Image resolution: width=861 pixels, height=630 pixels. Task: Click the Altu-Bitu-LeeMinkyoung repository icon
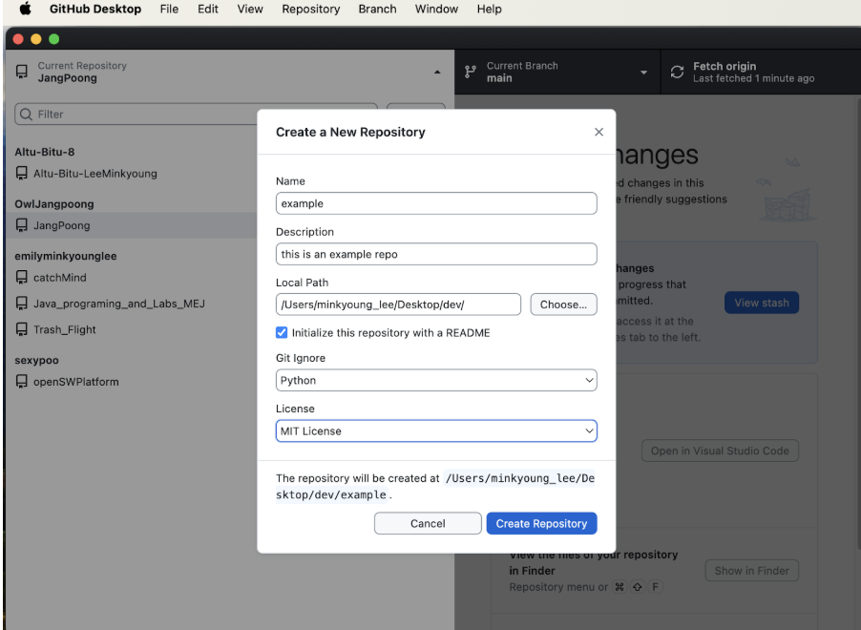[21, 173]
